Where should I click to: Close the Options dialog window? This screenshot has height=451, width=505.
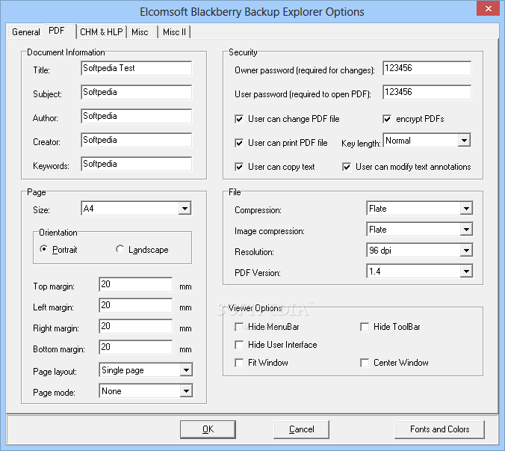click(489, 9)
